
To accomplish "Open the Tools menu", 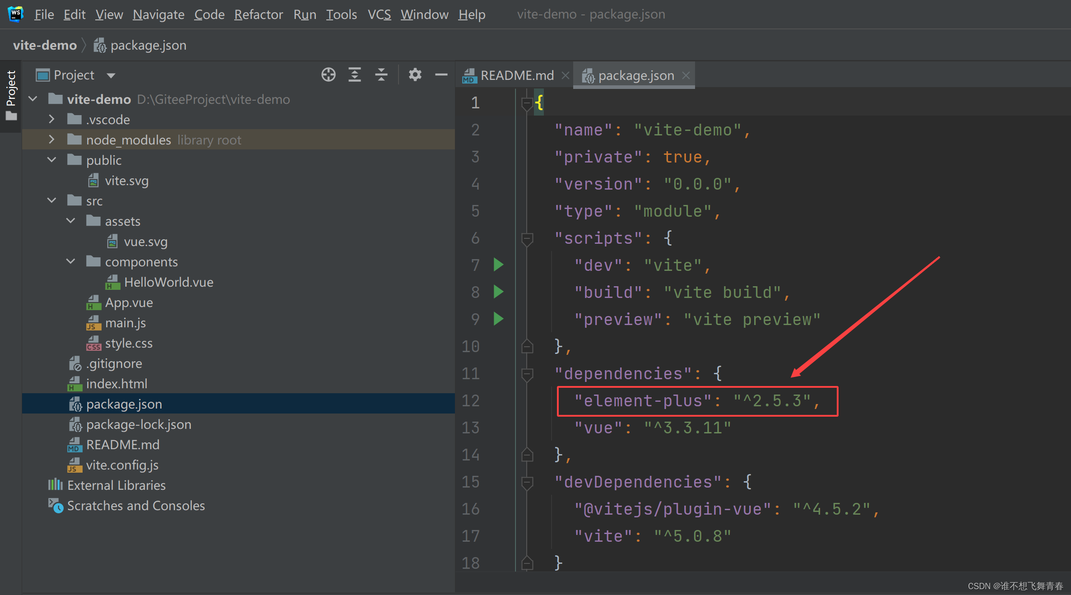I will coord(341,14).
